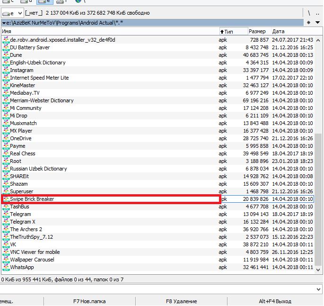
Task: Select the de.robv.android.xposed.installer_v32_de4f0d file
Action: tap(62, 40)
